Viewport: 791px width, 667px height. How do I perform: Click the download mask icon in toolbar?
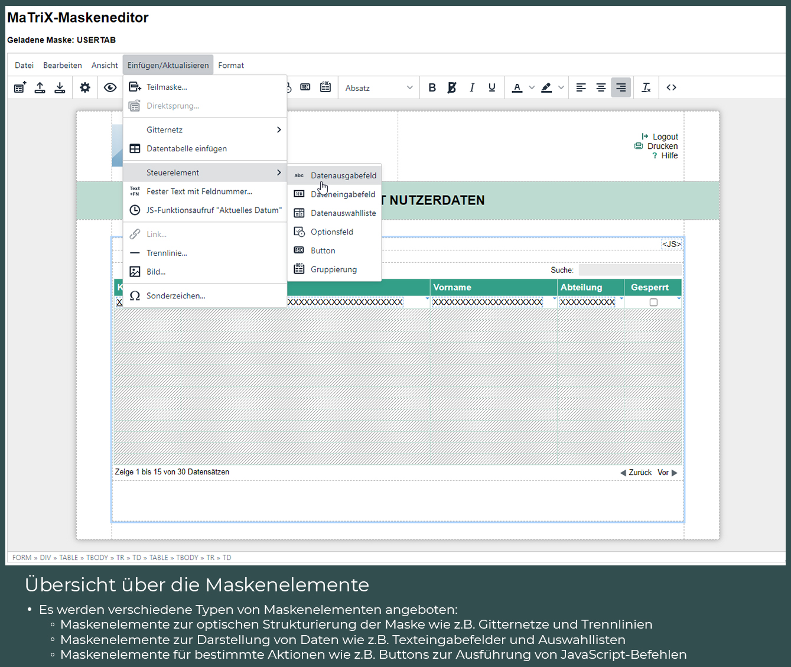pos(60,87)
